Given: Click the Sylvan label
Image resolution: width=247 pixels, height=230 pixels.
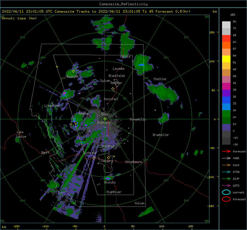Looking at the screenshot, I should point(105,81).
